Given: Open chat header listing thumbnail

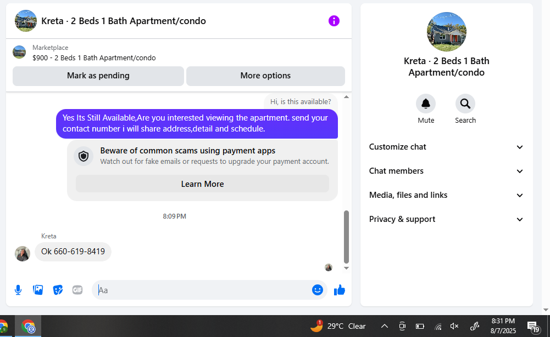Looking at the screenshot, I should (x=26, y=21).
